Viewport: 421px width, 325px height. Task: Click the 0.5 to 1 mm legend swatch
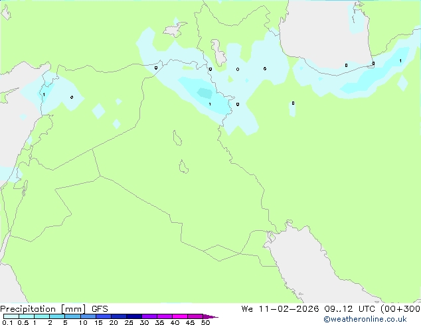tap(27, 316)
